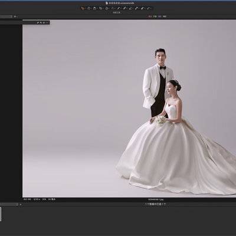Select the last cursor tool in toolbar

tap(148, 8)
